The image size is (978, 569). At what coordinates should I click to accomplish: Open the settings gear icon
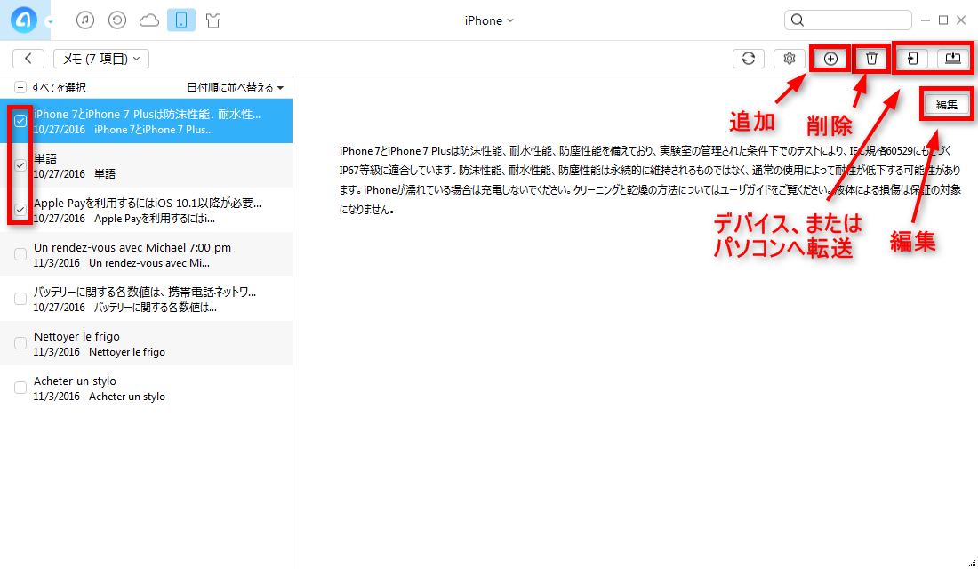(790, 59)
